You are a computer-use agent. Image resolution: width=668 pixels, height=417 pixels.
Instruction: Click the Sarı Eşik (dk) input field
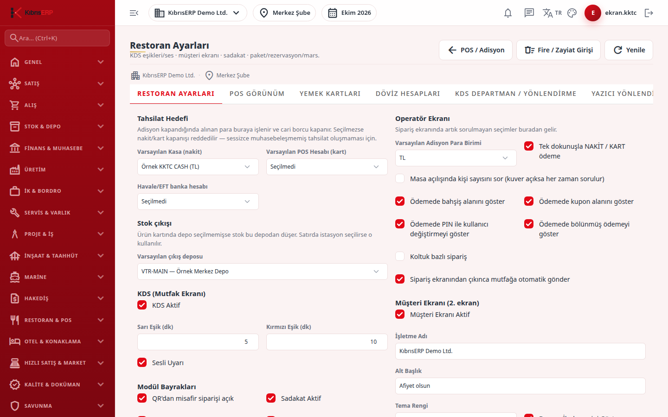tap(198, 342)
